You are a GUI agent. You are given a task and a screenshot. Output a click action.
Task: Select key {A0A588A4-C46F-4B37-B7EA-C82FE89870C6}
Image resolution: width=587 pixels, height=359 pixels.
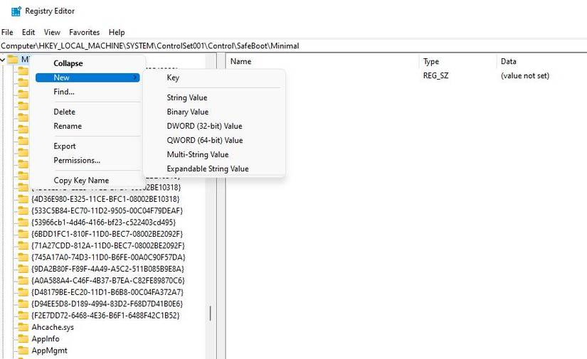pyautogui.click(x=108, y=281)
